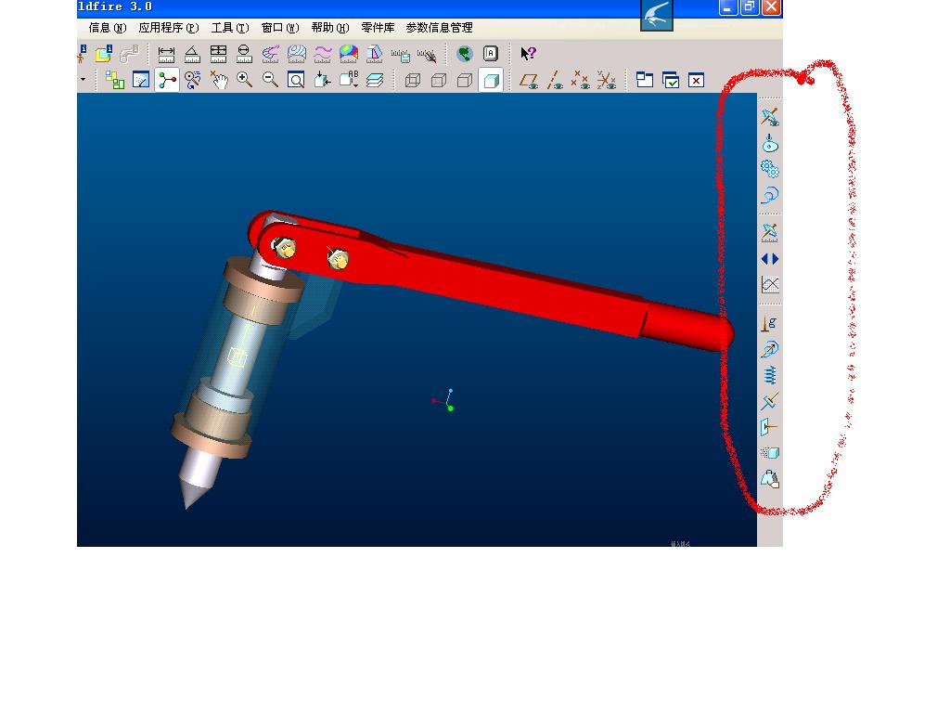Expand the toolbar overflow arrow at left

click(x=83, y=80)
